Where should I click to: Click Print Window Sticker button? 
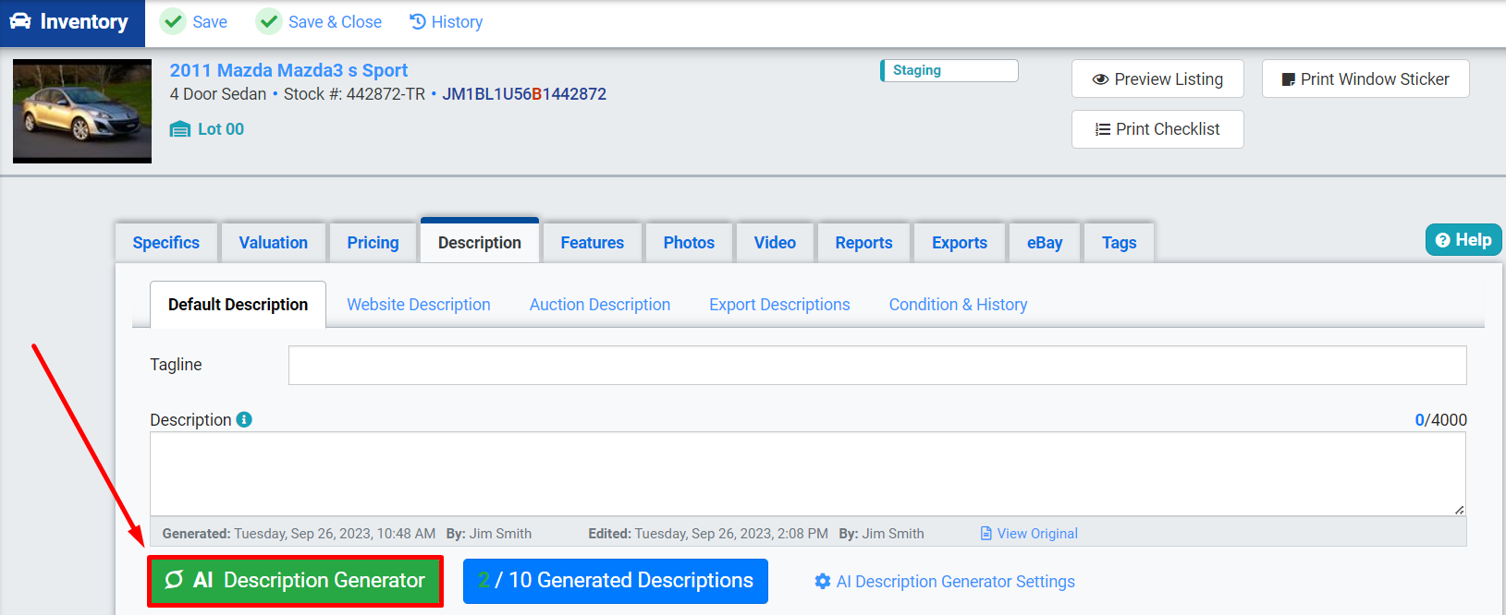click(1365, 79)
